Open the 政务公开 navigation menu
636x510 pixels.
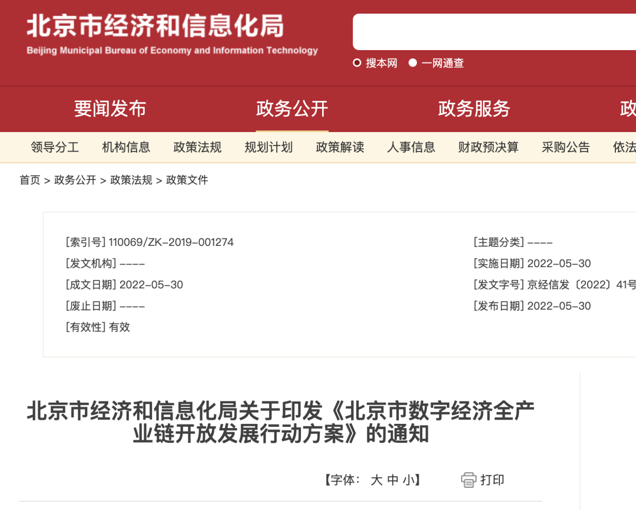[291, 109]
